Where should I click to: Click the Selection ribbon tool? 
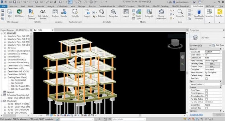209,13
